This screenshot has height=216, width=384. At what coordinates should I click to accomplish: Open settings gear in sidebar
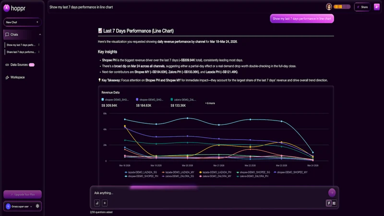coord(37,206)
